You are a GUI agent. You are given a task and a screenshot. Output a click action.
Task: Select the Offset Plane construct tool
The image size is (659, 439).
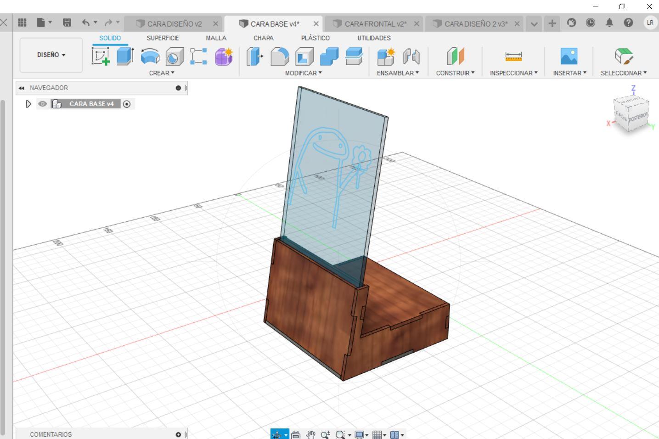pos(456,56)
